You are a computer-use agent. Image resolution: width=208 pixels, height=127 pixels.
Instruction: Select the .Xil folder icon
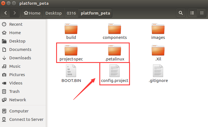coord(158,50)
